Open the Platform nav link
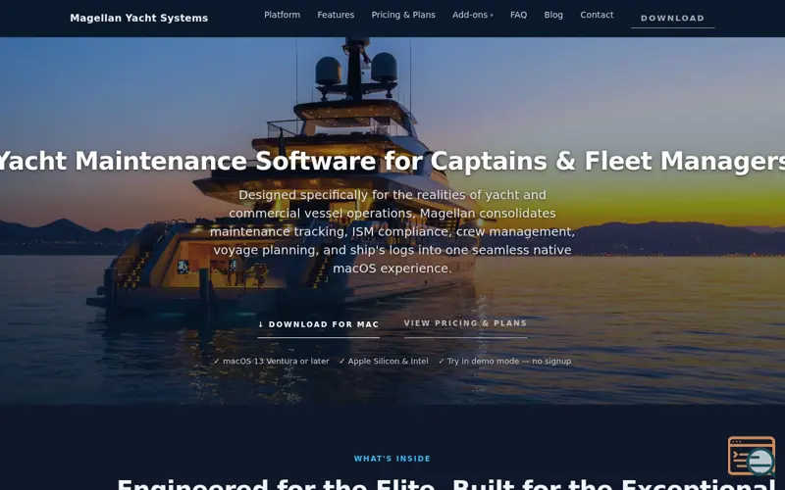Viewport: 785px width, 490px height. (283, 15)
